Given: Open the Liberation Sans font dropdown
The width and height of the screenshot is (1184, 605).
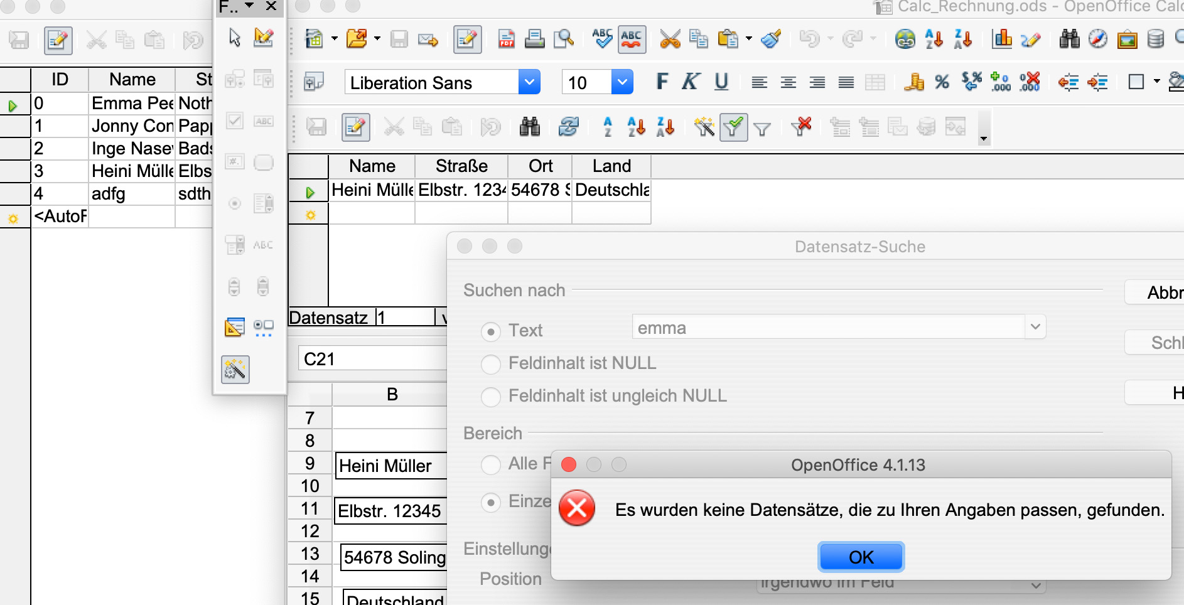Looking at the screenshot, I should (529, 82).
